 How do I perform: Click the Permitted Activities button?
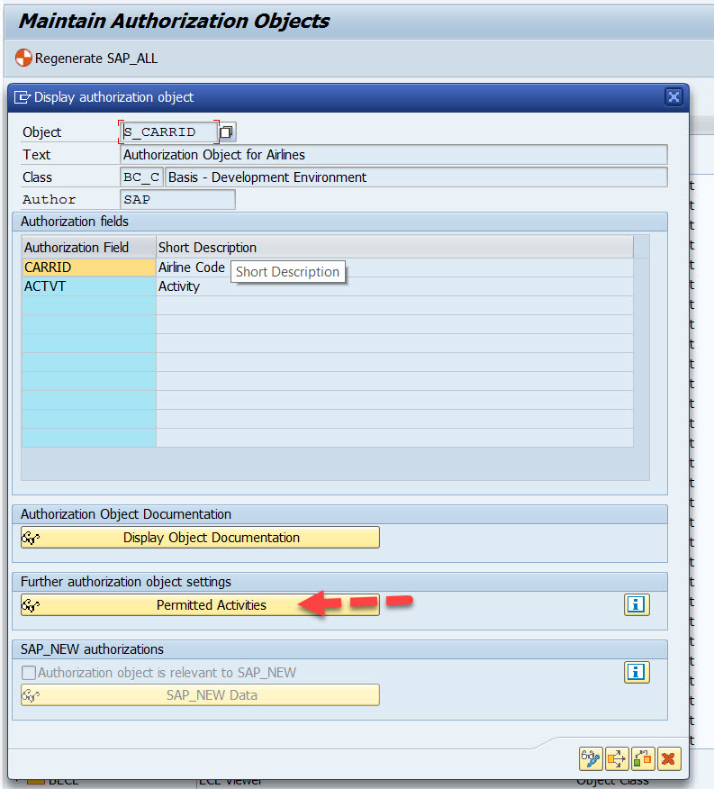click(200, 605)
